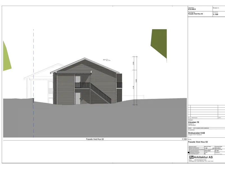
Task: Click the 8 450 total height dimension
Action: coord(136,81)
